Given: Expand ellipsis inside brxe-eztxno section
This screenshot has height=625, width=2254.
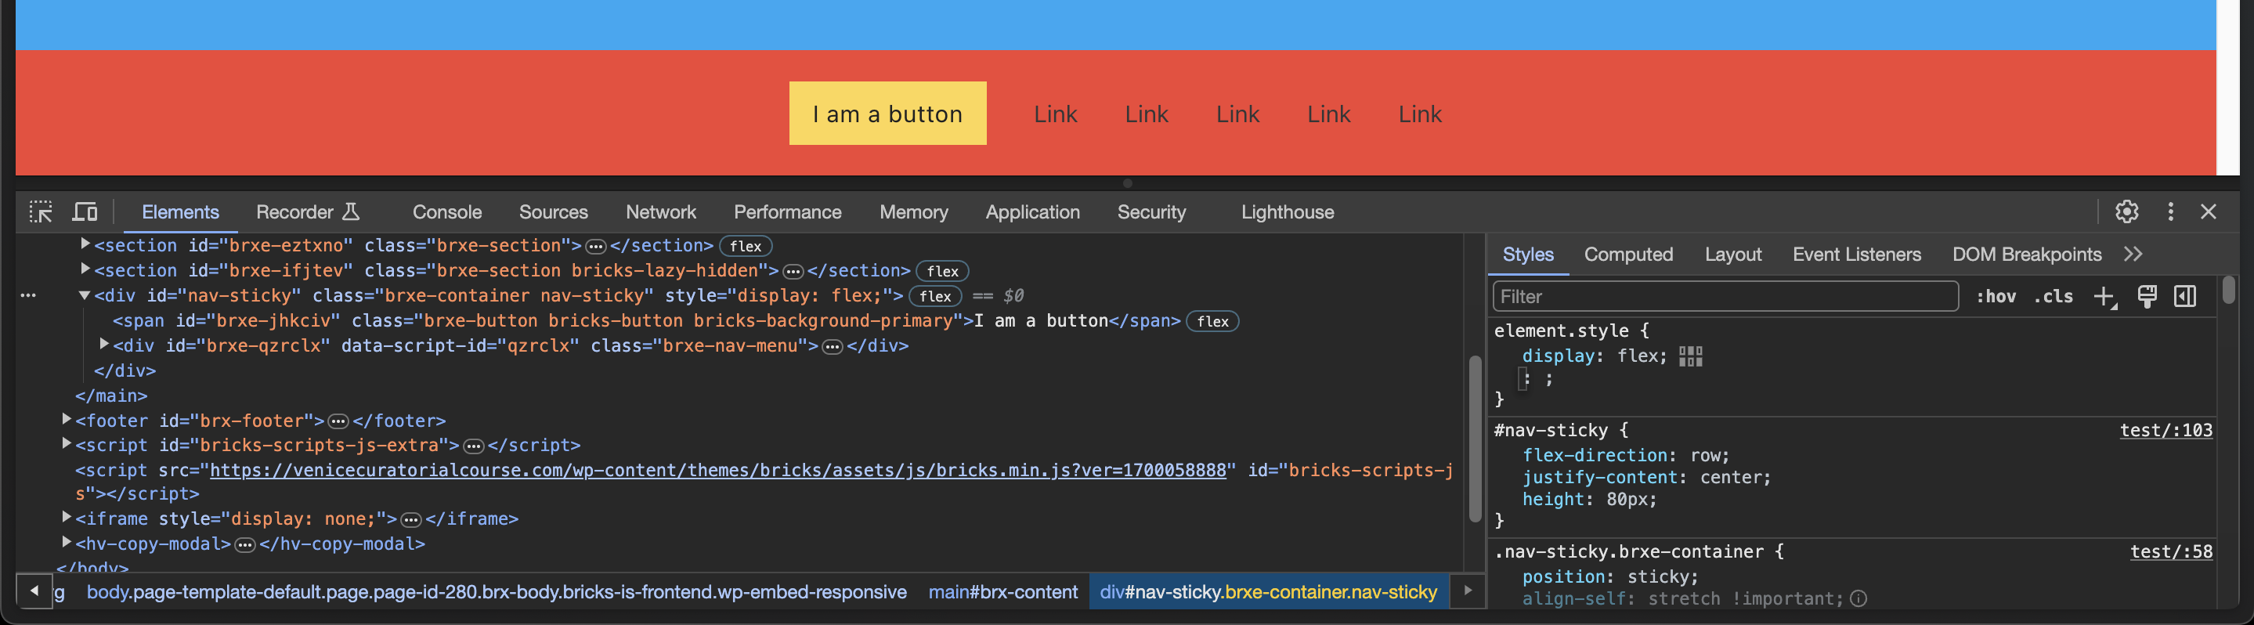Looking at the screenshot, I should pyautogui.click(x=596, y=247).
